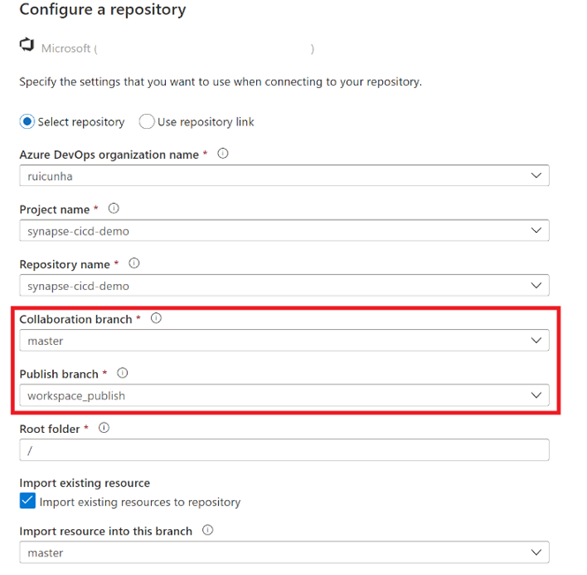
Task: Choose the Use repository link option
Action: 147,122
